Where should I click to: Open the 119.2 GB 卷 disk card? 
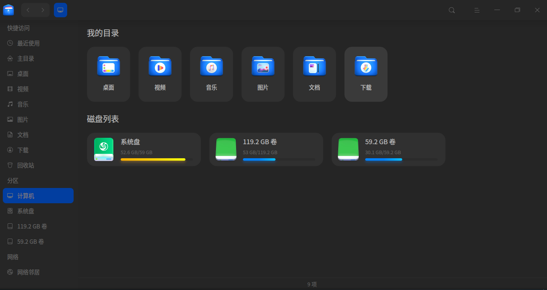tap(266, 149)
